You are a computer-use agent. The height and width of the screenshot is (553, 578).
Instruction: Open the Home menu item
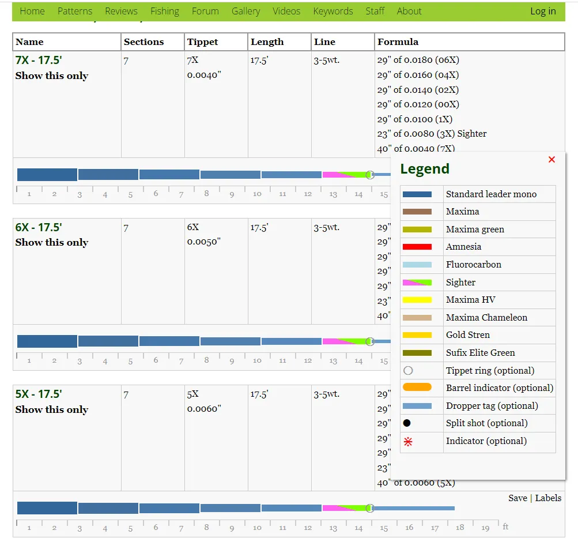point(32,11)
